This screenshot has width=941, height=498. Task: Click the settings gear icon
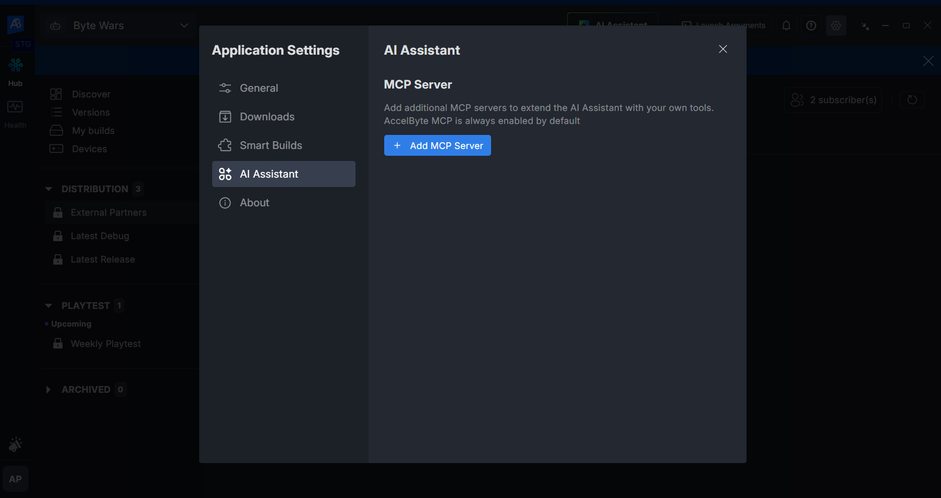pos(836,25)
